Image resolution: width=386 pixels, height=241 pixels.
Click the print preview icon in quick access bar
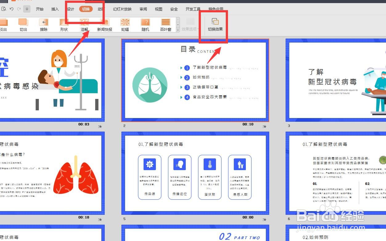[x=4, y=9]
